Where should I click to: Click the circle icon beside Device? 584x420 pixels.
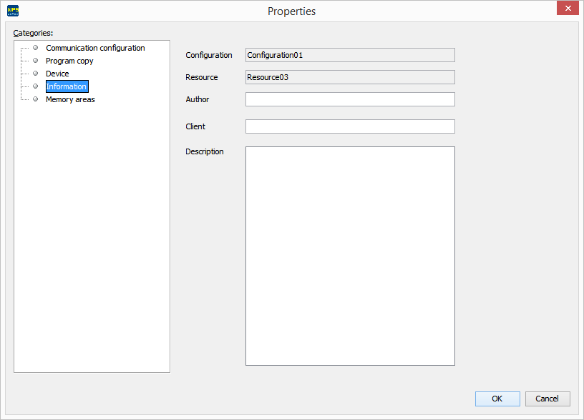point(34,73)
